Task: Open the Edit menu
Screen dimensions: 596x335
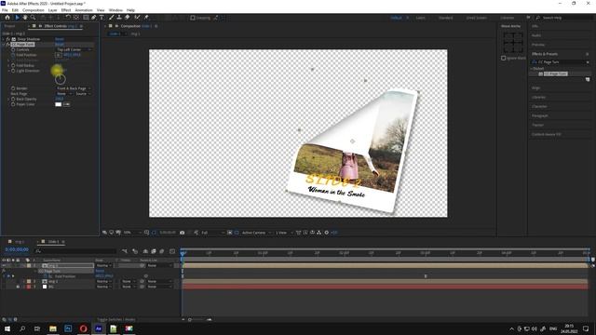Action: [x=15, y=10]
